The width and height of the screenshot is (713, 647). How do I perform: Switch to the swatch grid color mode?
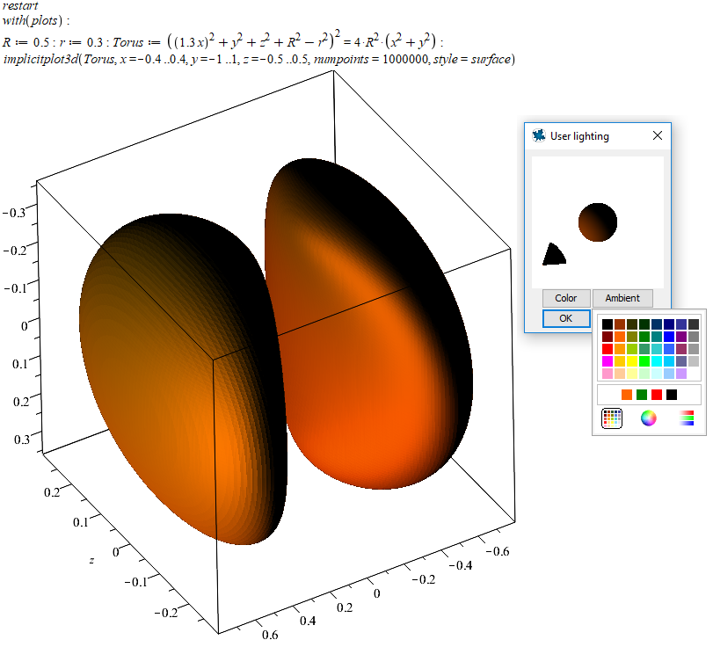tap(612, 418)
